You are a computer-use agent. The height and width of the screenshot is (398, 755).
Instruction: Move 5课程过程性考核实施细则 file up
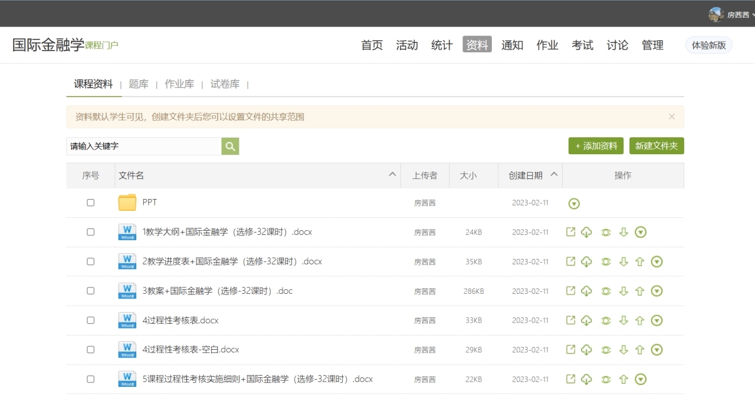623,379
